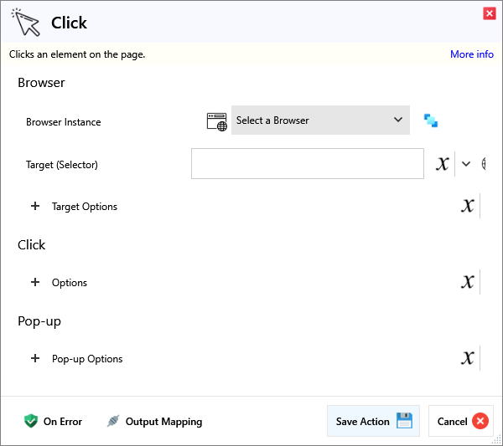Click the globe picker icon at Target row's right edge
503x446 pixels.
click(484, 164)
